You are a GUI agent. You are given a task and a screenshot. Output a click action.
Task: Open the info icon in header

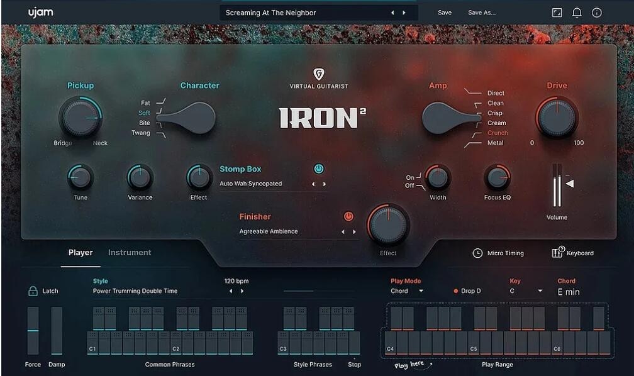pyautogui.click(x=597, y=13)
